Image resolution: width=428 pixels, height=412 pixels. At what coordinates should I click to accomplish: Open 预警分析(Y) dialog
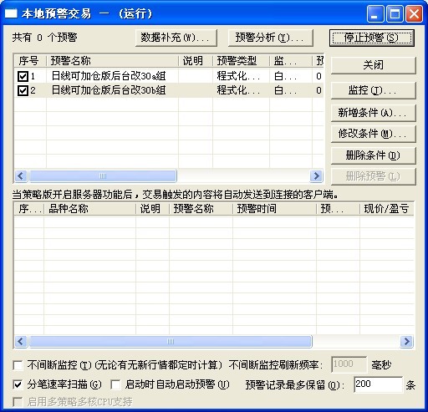click(x=270, y=38)
